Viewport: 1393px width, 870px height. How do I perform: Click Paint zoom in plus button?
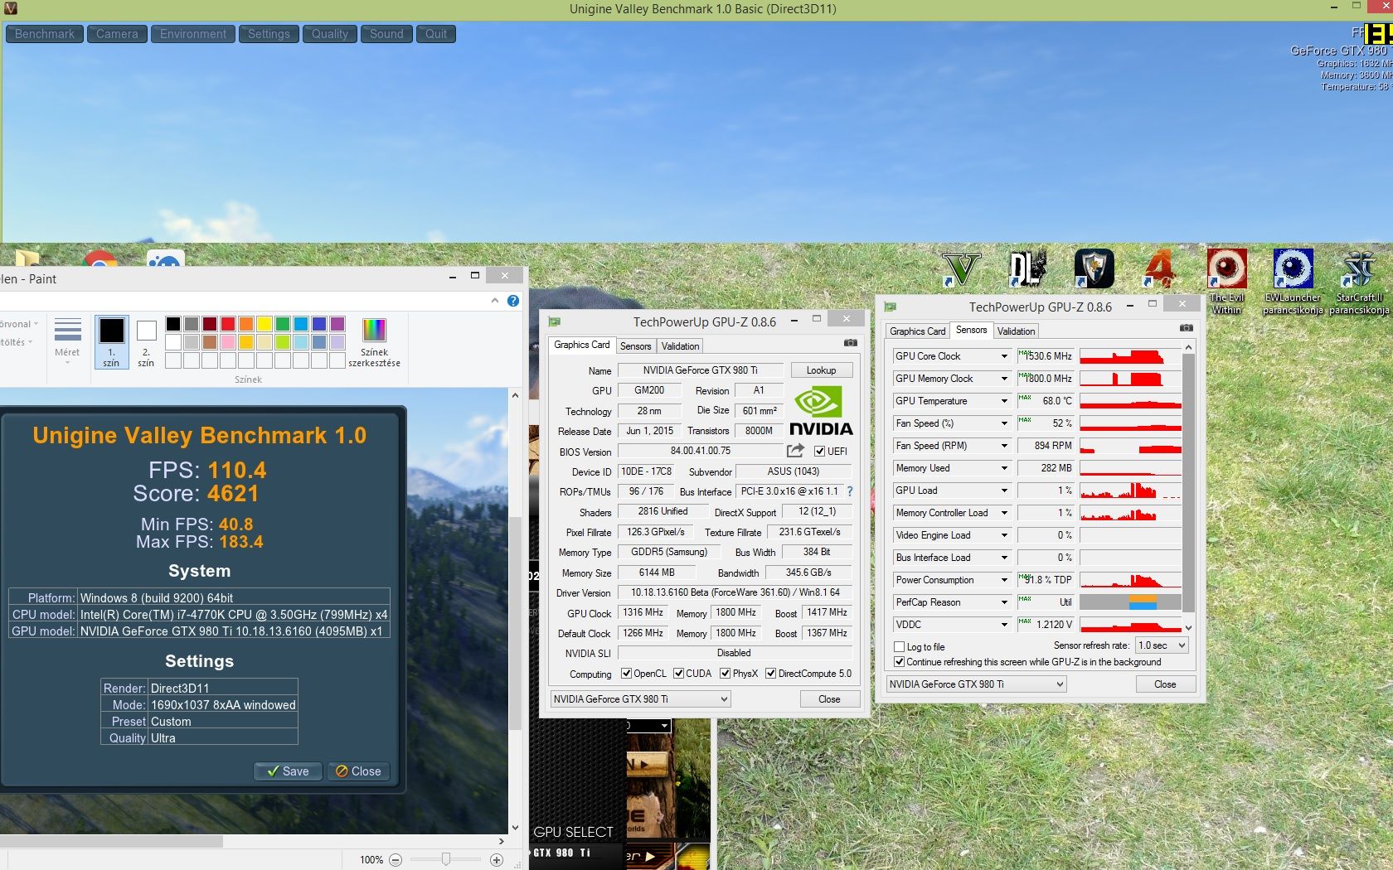[x=497, y=860]
